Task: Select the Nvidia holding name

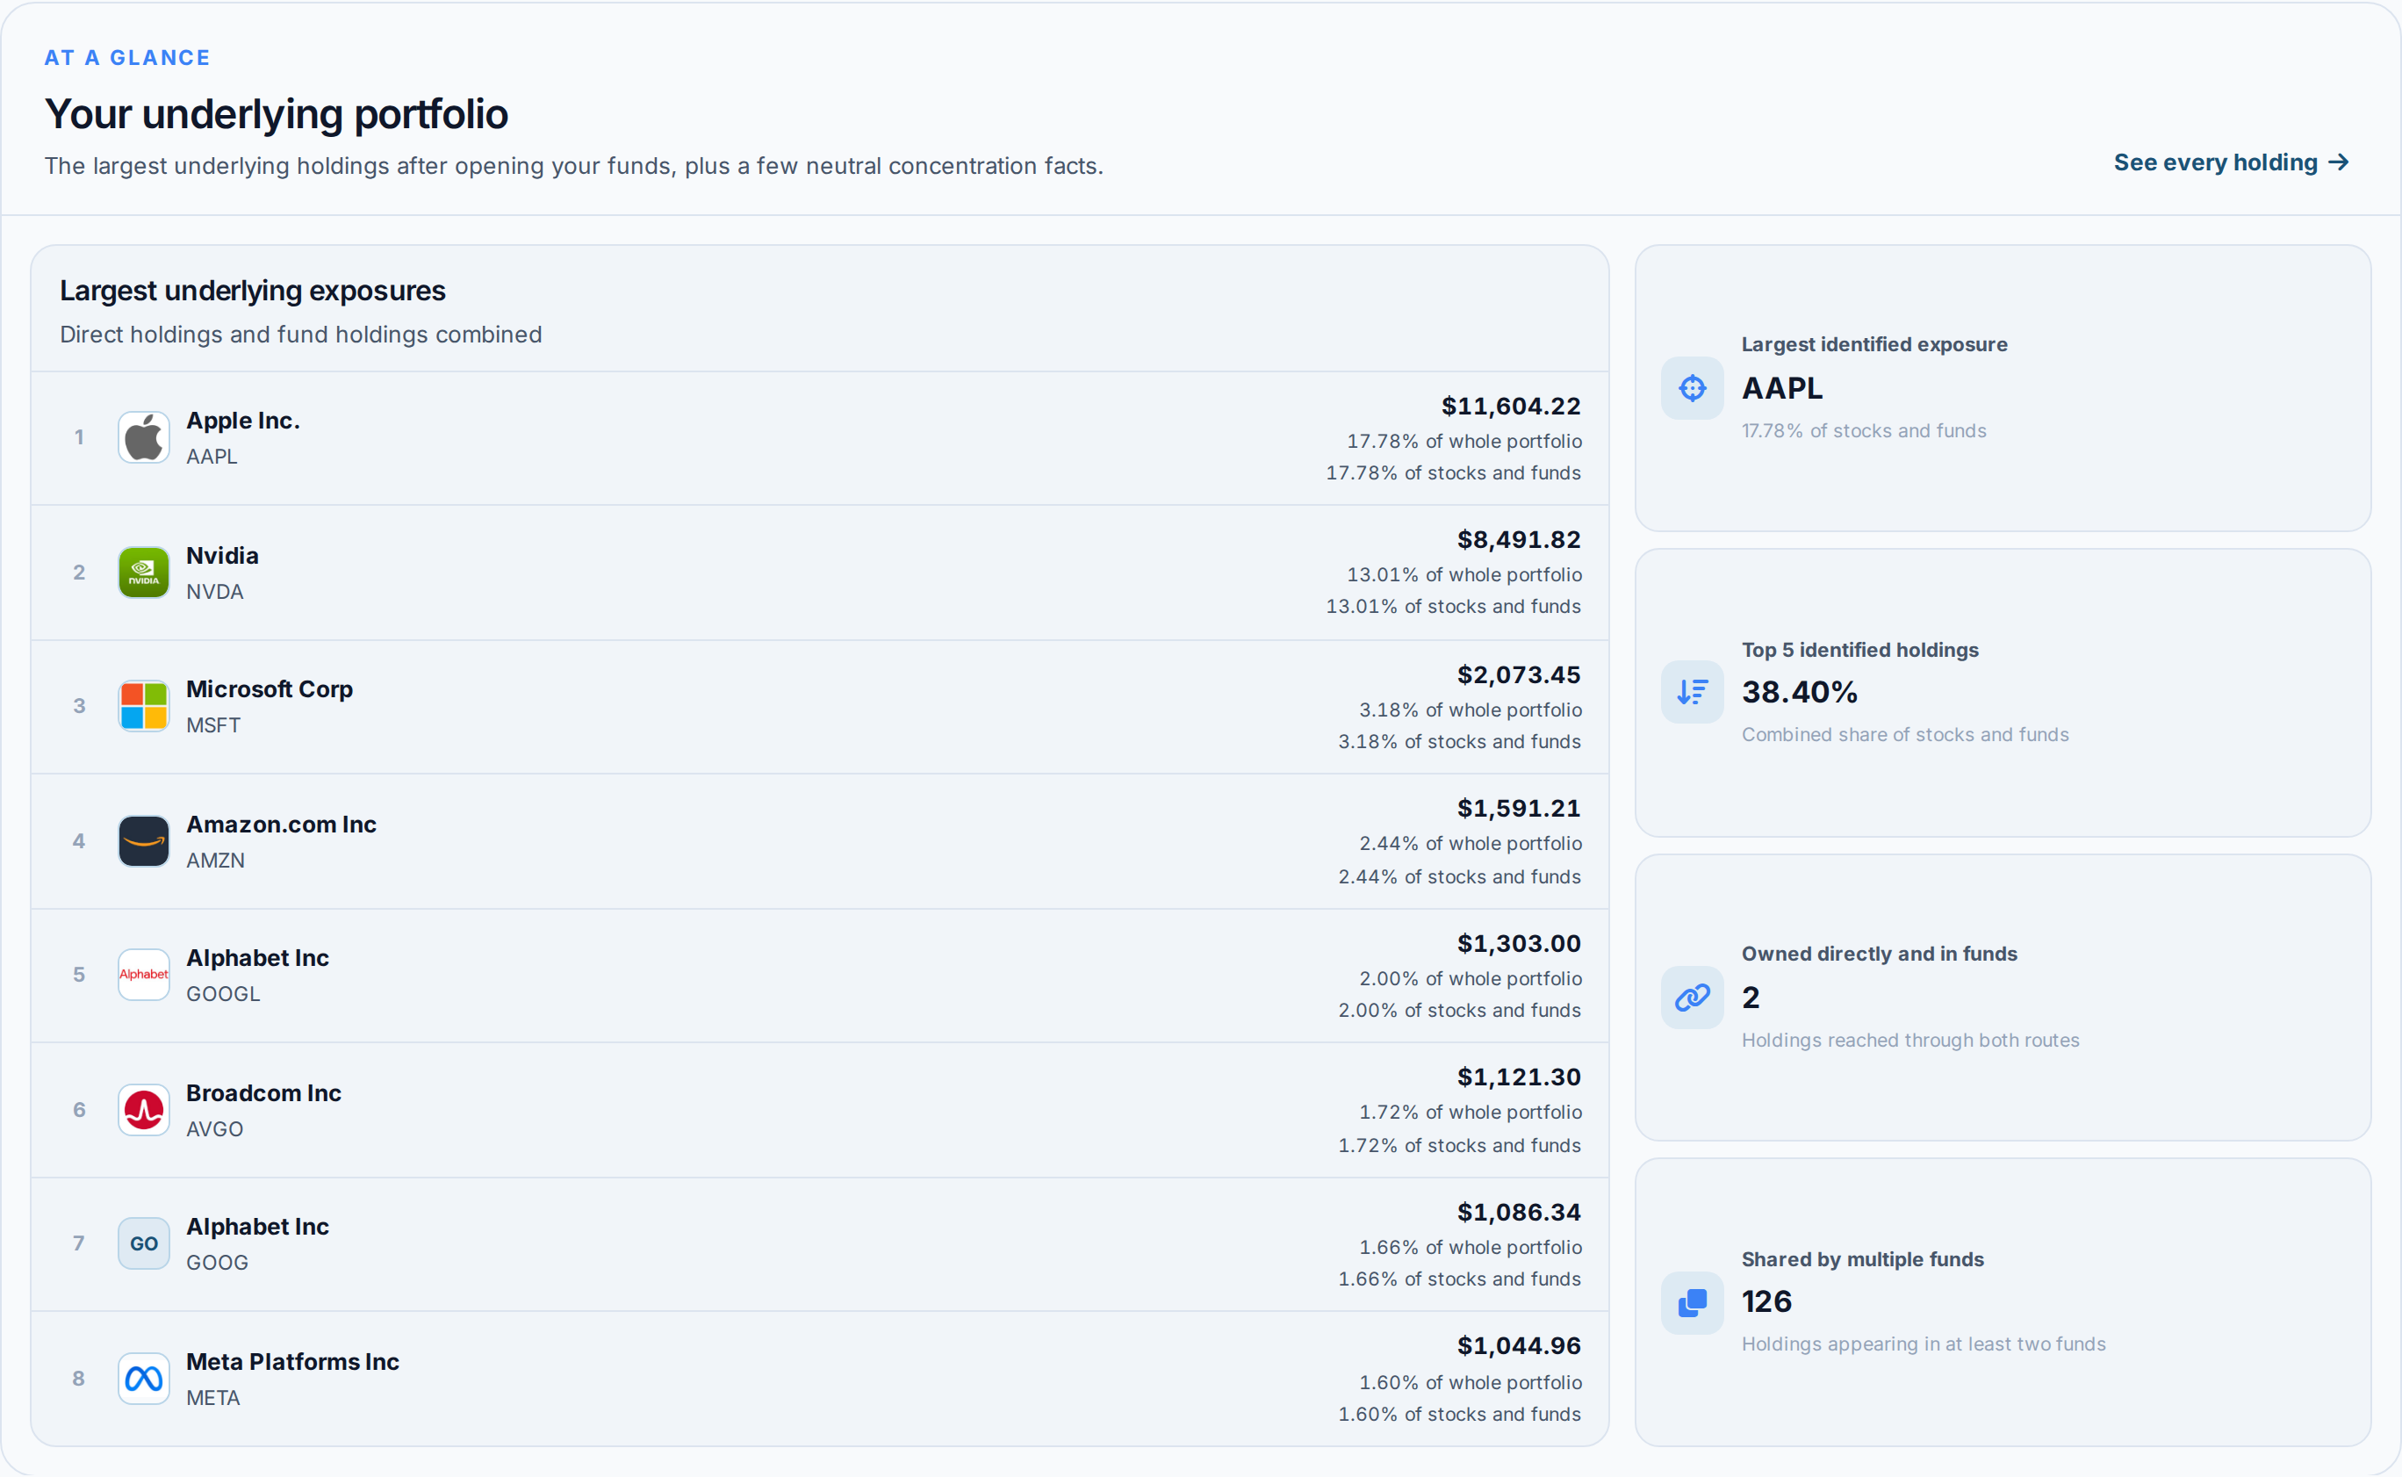Action: [223, 556]
